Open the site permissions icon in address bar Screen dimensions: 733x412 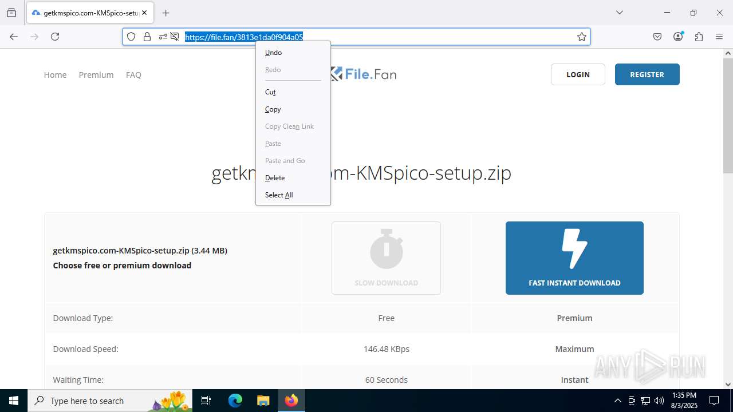pos(163,37)
